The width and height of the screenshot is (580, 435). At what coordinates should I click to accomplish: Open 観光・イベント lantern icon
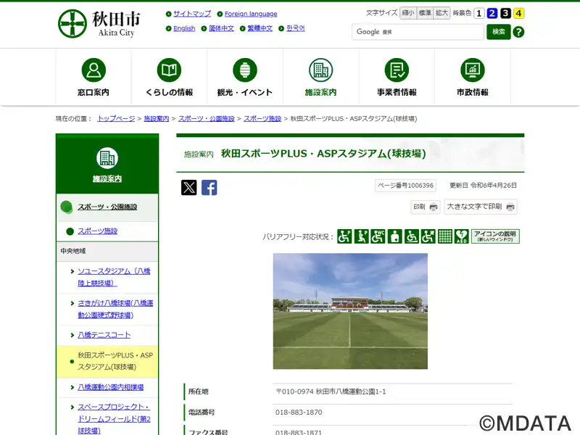(245, 70)
